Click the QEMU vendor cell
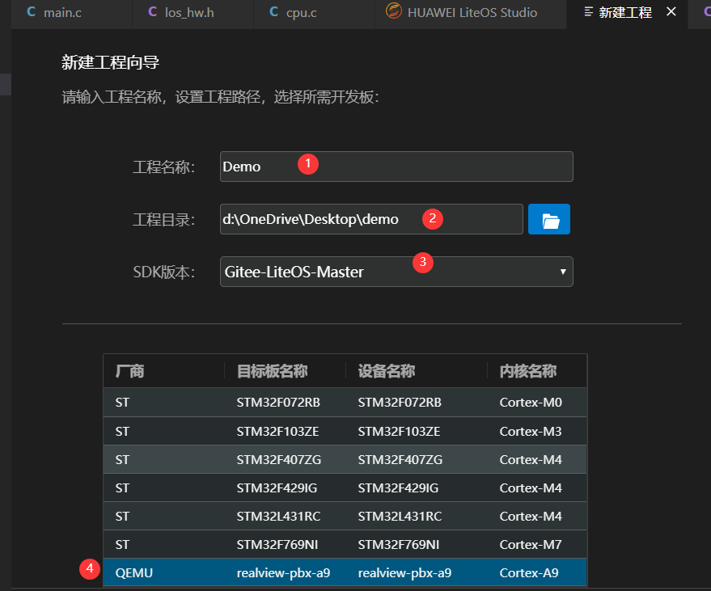The width and height of the screenshot is (711, 591). click(133, 573)
